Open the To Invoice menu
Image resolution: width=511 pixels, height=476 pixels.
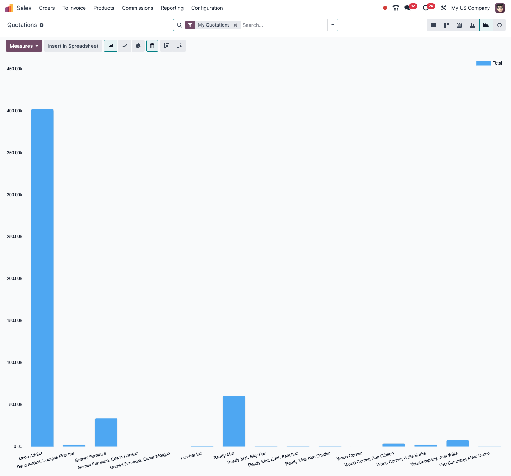(74, 8)
